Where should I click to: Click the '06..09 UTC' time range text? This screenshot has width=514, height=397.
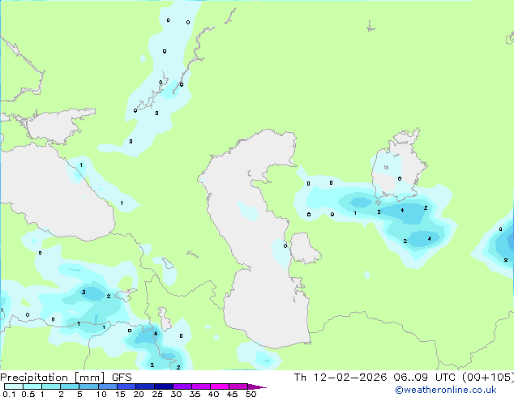(426, 378)
